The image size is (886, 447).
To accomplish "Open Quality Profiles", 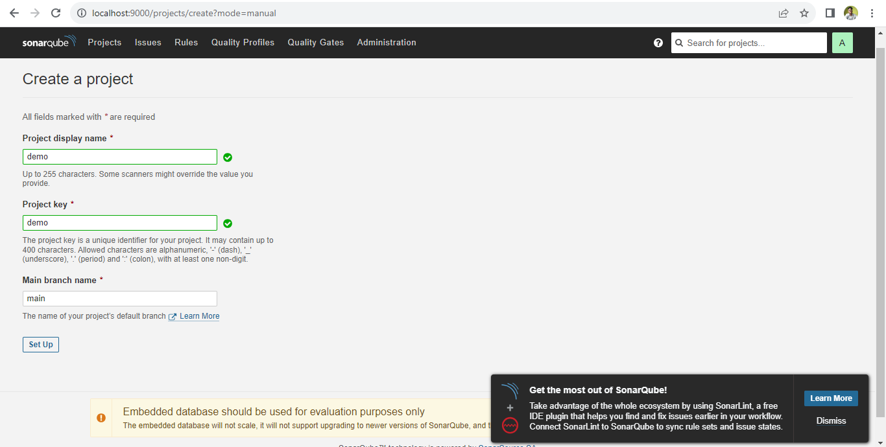I will (x=243, y=42).
